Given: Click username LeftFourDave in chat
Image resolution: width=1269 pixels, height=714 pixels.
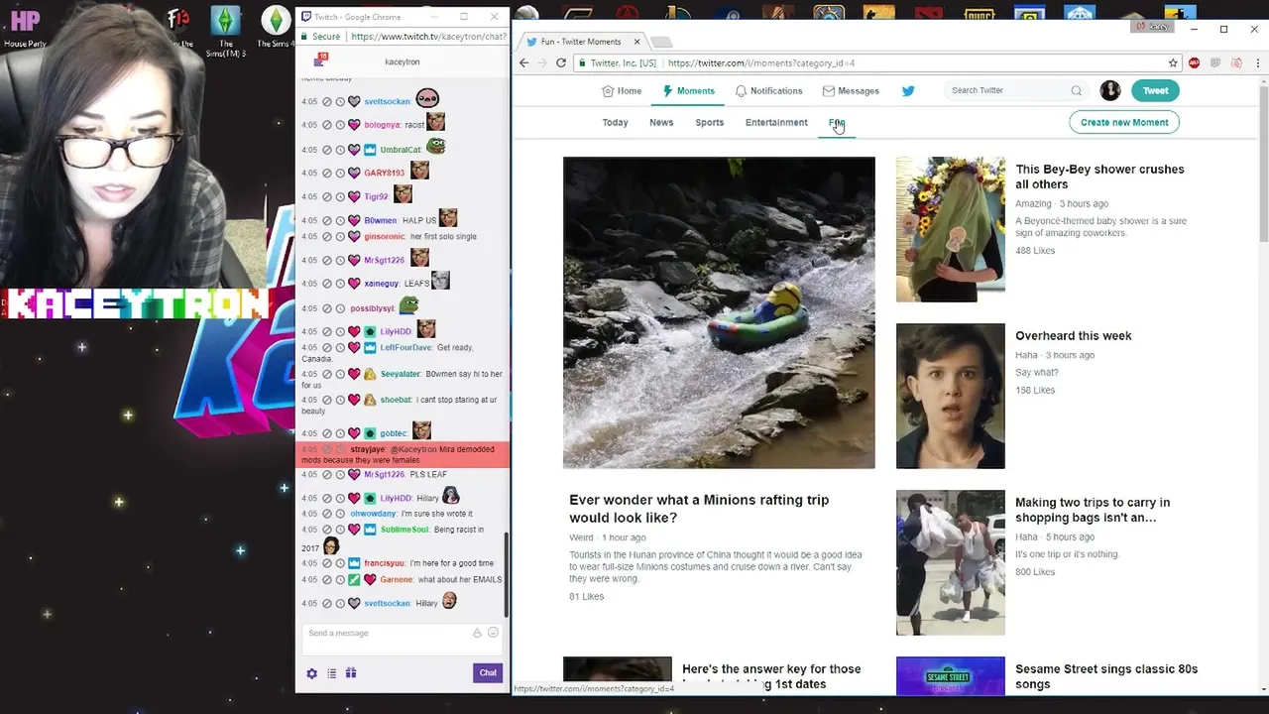Looking at the screenshot, I should (406, 348).
